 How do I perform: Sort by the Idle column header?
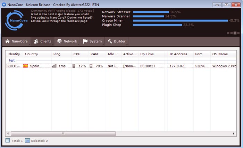pos(114,54)
